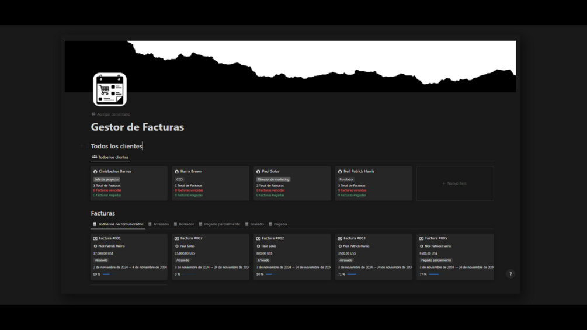Click the Fundador tag
Image resolution: width=587 pixels, height=330 pixels.
pyautogui.click(x=346, y=179)
